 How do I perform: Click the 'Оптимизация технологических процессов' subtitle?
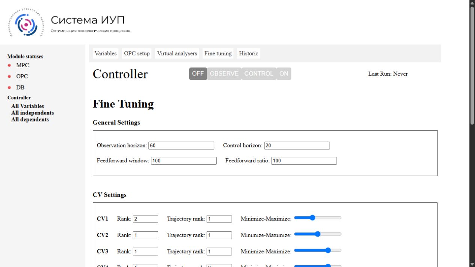90,31
